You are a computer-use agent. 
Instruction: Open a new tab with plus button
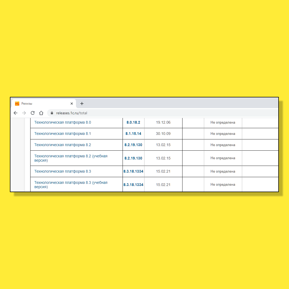pos(82,104)
